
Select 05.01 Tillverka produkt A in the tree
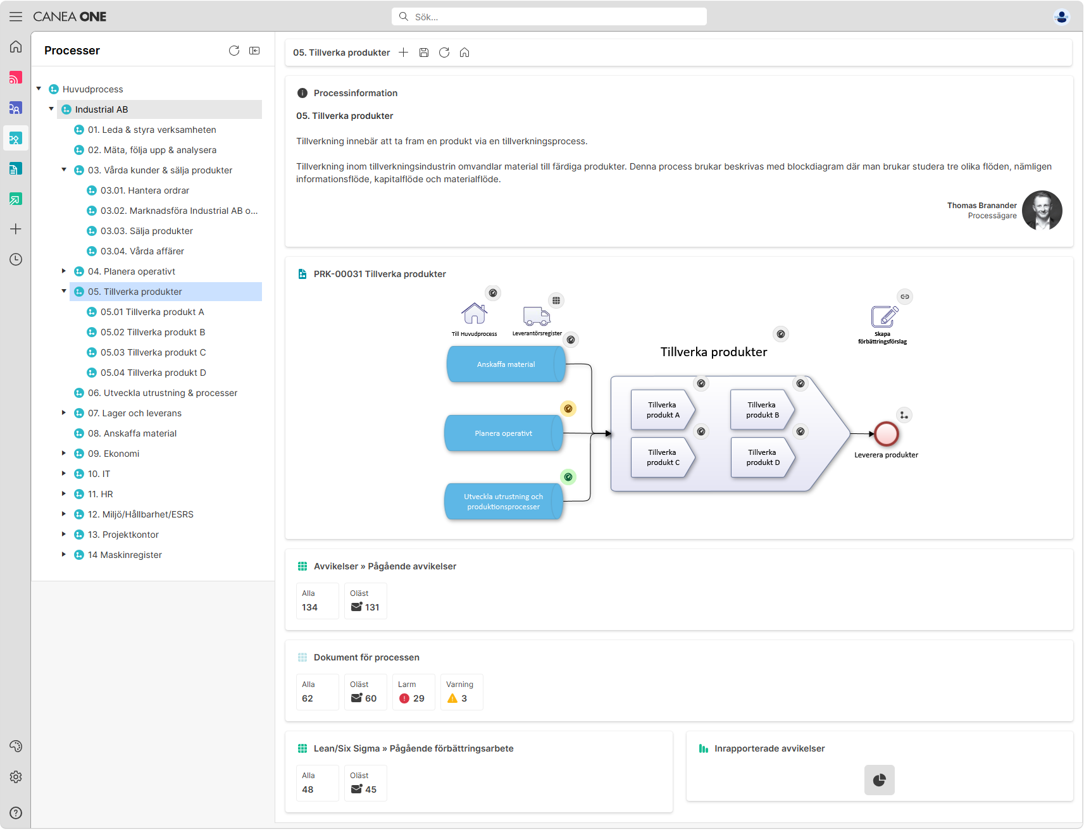(152, 312)
